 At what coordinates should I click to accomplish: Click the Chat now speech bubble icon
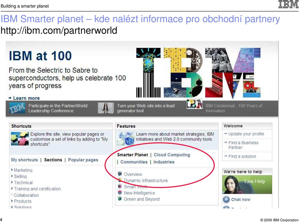pyautogui.click(x=226, y=199)
